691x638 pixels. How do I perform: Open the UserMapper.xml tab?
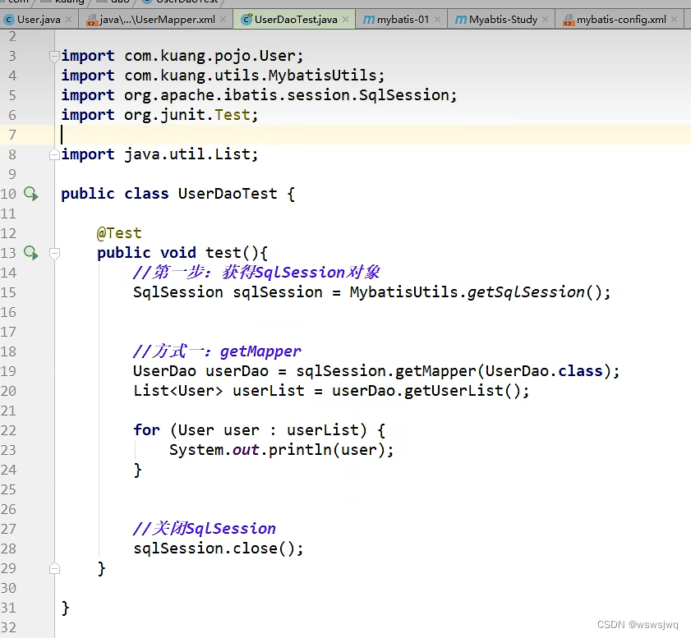tap(157, 20)
